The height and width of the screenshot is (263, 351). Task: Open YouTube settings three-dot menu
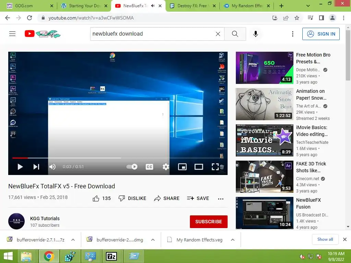tap(293, 34)
